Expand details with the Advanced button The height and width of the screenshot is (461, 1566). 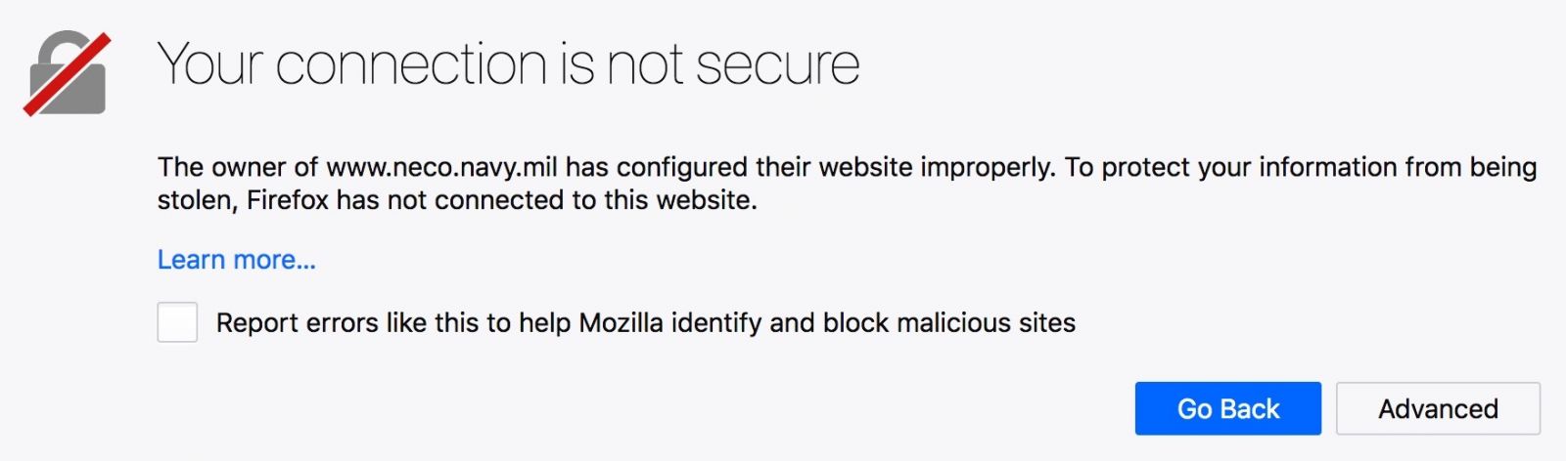[1438, 408]
